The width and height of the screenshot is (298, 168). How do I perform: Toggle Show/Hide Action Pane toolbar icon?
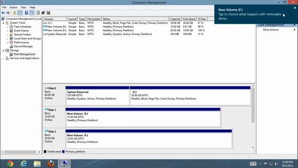coord(32,13)
